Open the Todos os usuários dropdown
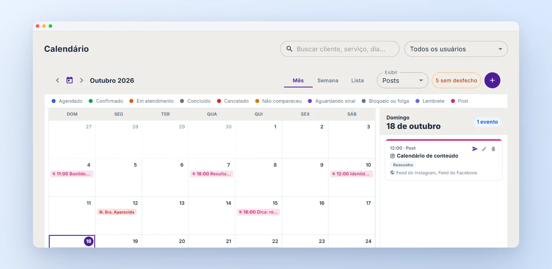552x269 pixels. (x=456, y=49)
